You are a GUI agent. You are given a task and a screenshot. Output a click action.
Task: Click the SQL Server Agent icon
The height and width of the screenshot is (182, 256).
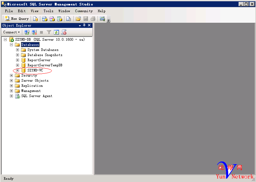click(x=17, y=96)
